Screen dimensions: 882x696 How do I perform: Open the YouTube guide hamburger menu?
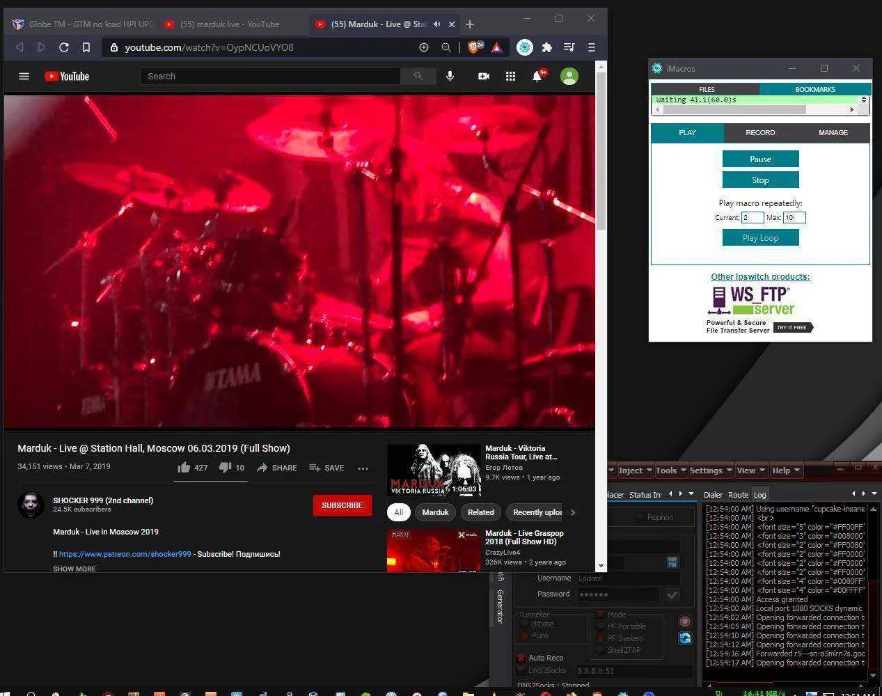pyautogui.click(x=24, y=76)
